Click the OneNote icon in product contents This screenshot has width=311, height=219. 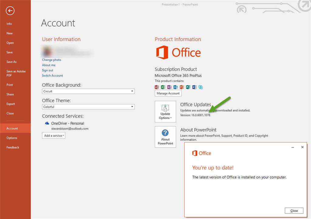[x=169, y=87]
